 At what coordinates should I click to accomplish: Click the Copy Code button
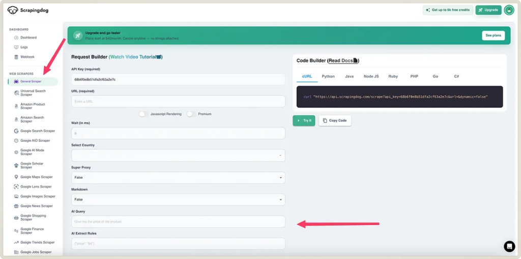pos(335,121)
